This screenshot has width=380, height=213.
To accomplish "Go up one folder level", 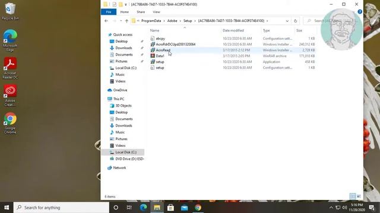I will pos(126,21).
